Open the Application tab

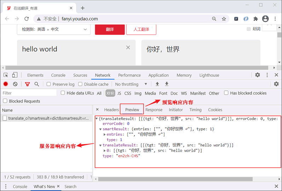point(159,75)
